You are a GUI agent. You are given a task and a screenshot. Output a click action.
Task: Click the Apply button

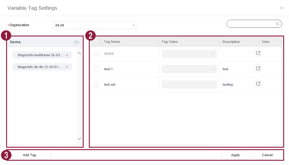click(x=235, y=155)
